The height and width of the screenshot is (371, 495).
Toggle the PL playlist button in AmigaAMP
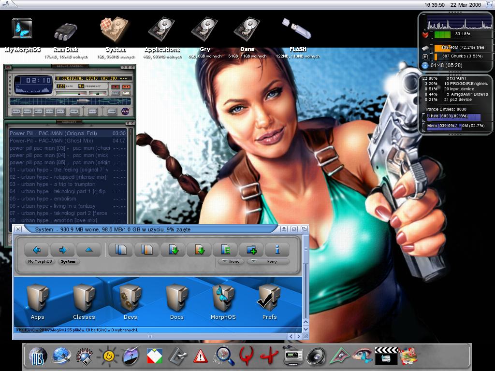pyautogui.click(x=126, y=93)
